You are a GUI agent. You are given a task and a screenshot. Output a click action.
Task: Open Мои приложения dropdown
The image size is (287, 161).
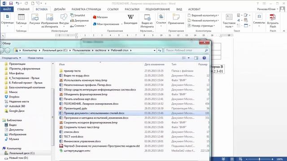(x=108, y=24)
